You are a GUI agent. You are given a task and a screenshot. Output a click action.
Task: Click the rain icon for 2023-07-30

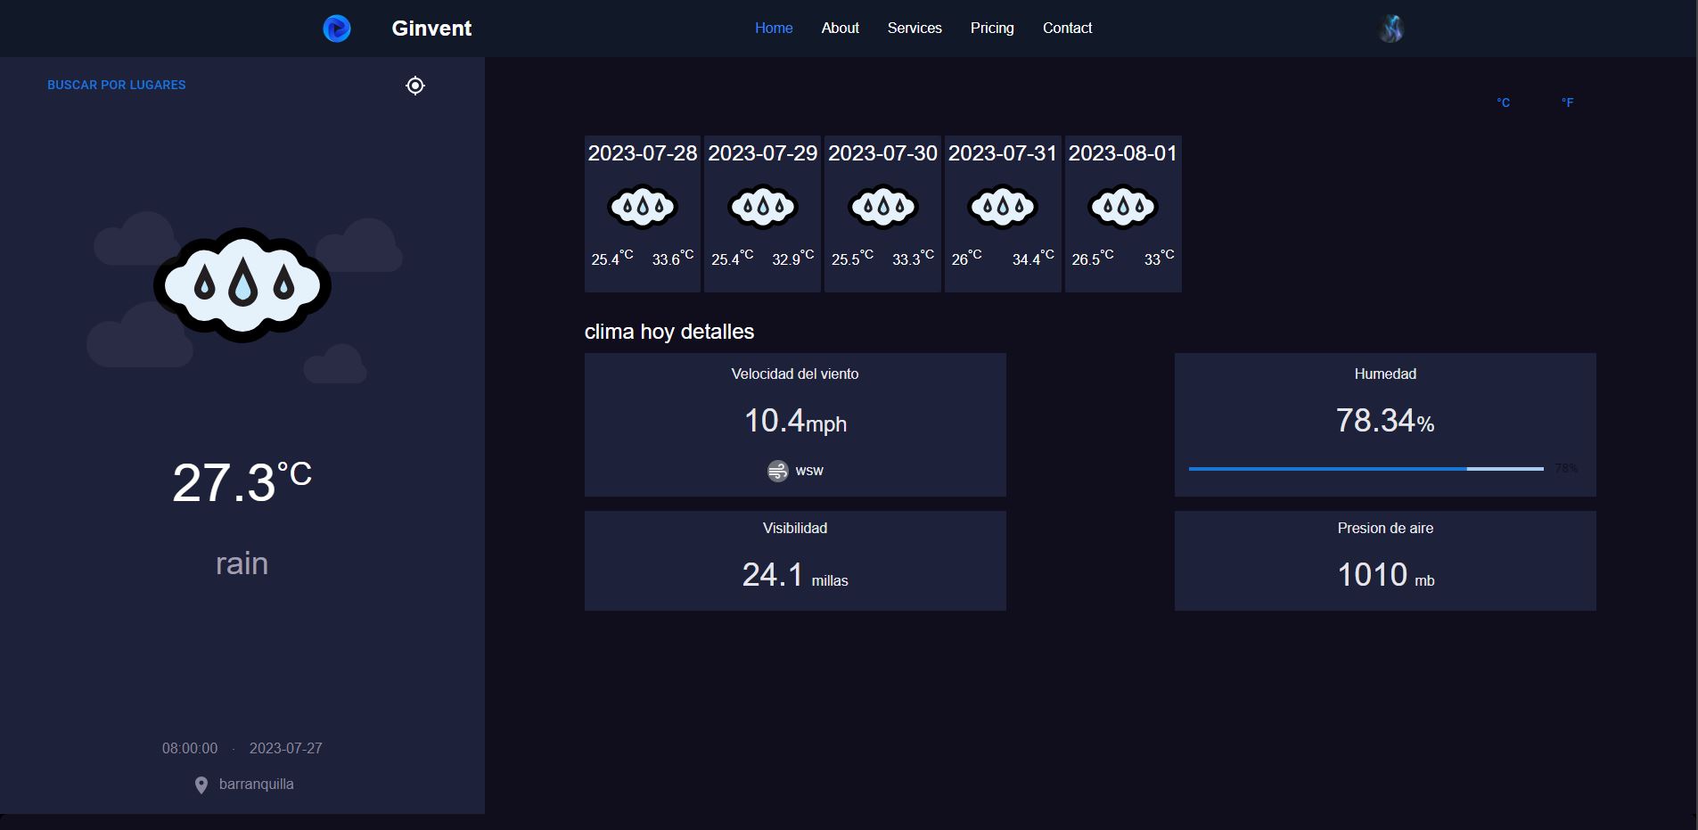(882, 207)
